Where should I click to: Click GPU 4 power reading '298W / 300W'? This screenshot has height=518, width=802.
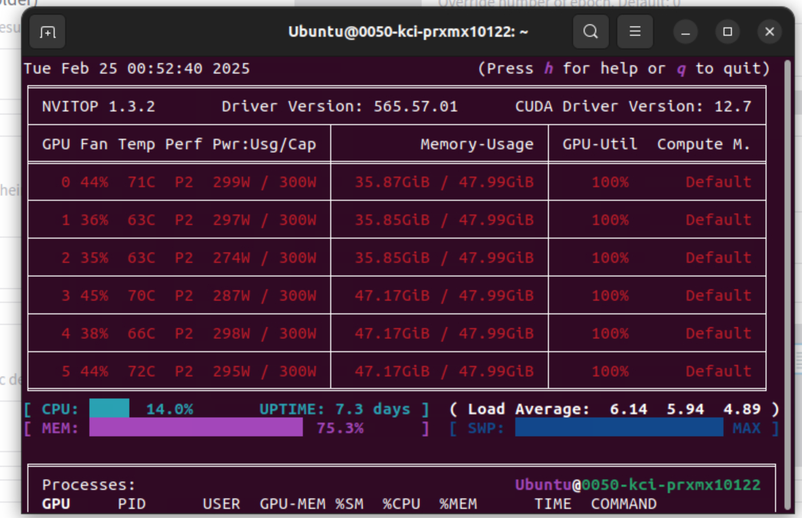(264, 334)
